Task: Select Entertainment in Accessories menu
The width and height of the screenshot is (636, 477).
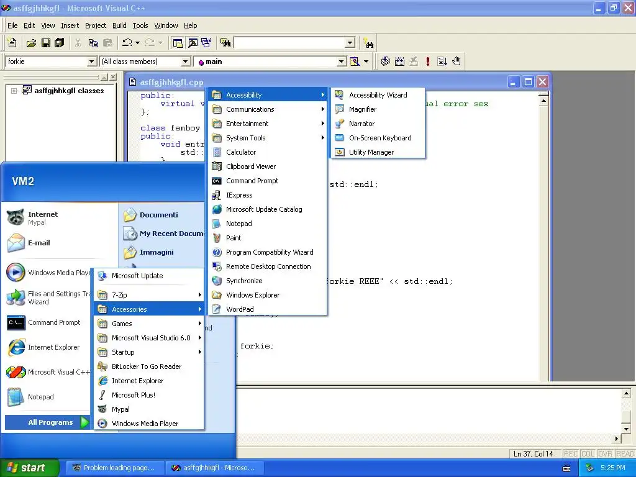Action: (x=267, y=124)
